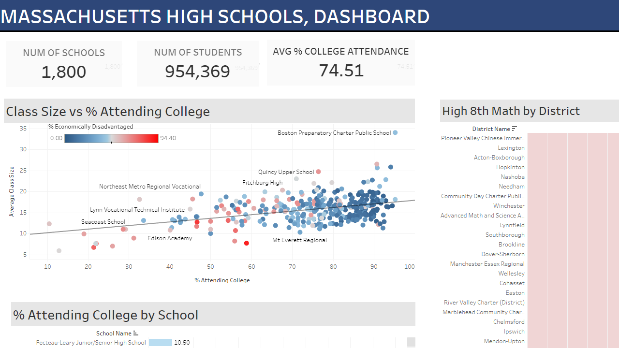Viewport: 619px width, 348px height.
Task: Click the % Economically Disadvantaged color legend bar
Action: [111, 138]
